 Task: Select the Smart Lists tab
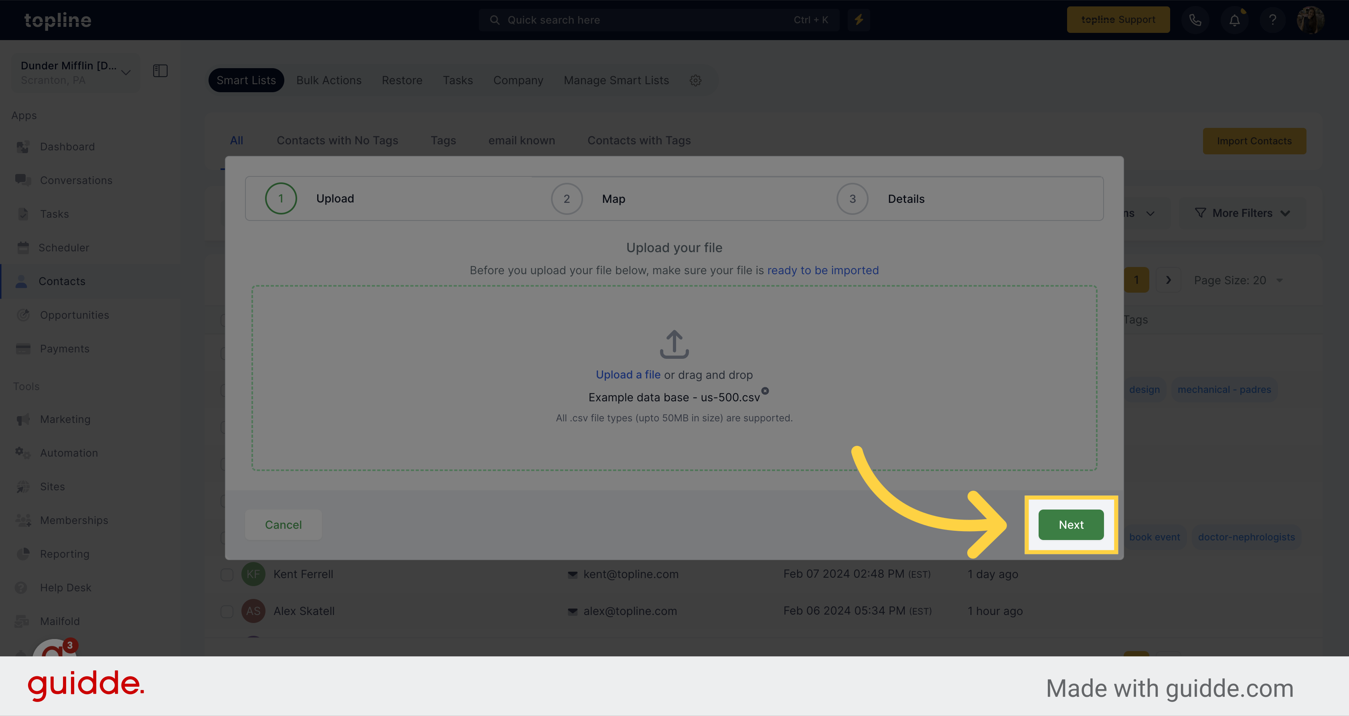point(245,79)
